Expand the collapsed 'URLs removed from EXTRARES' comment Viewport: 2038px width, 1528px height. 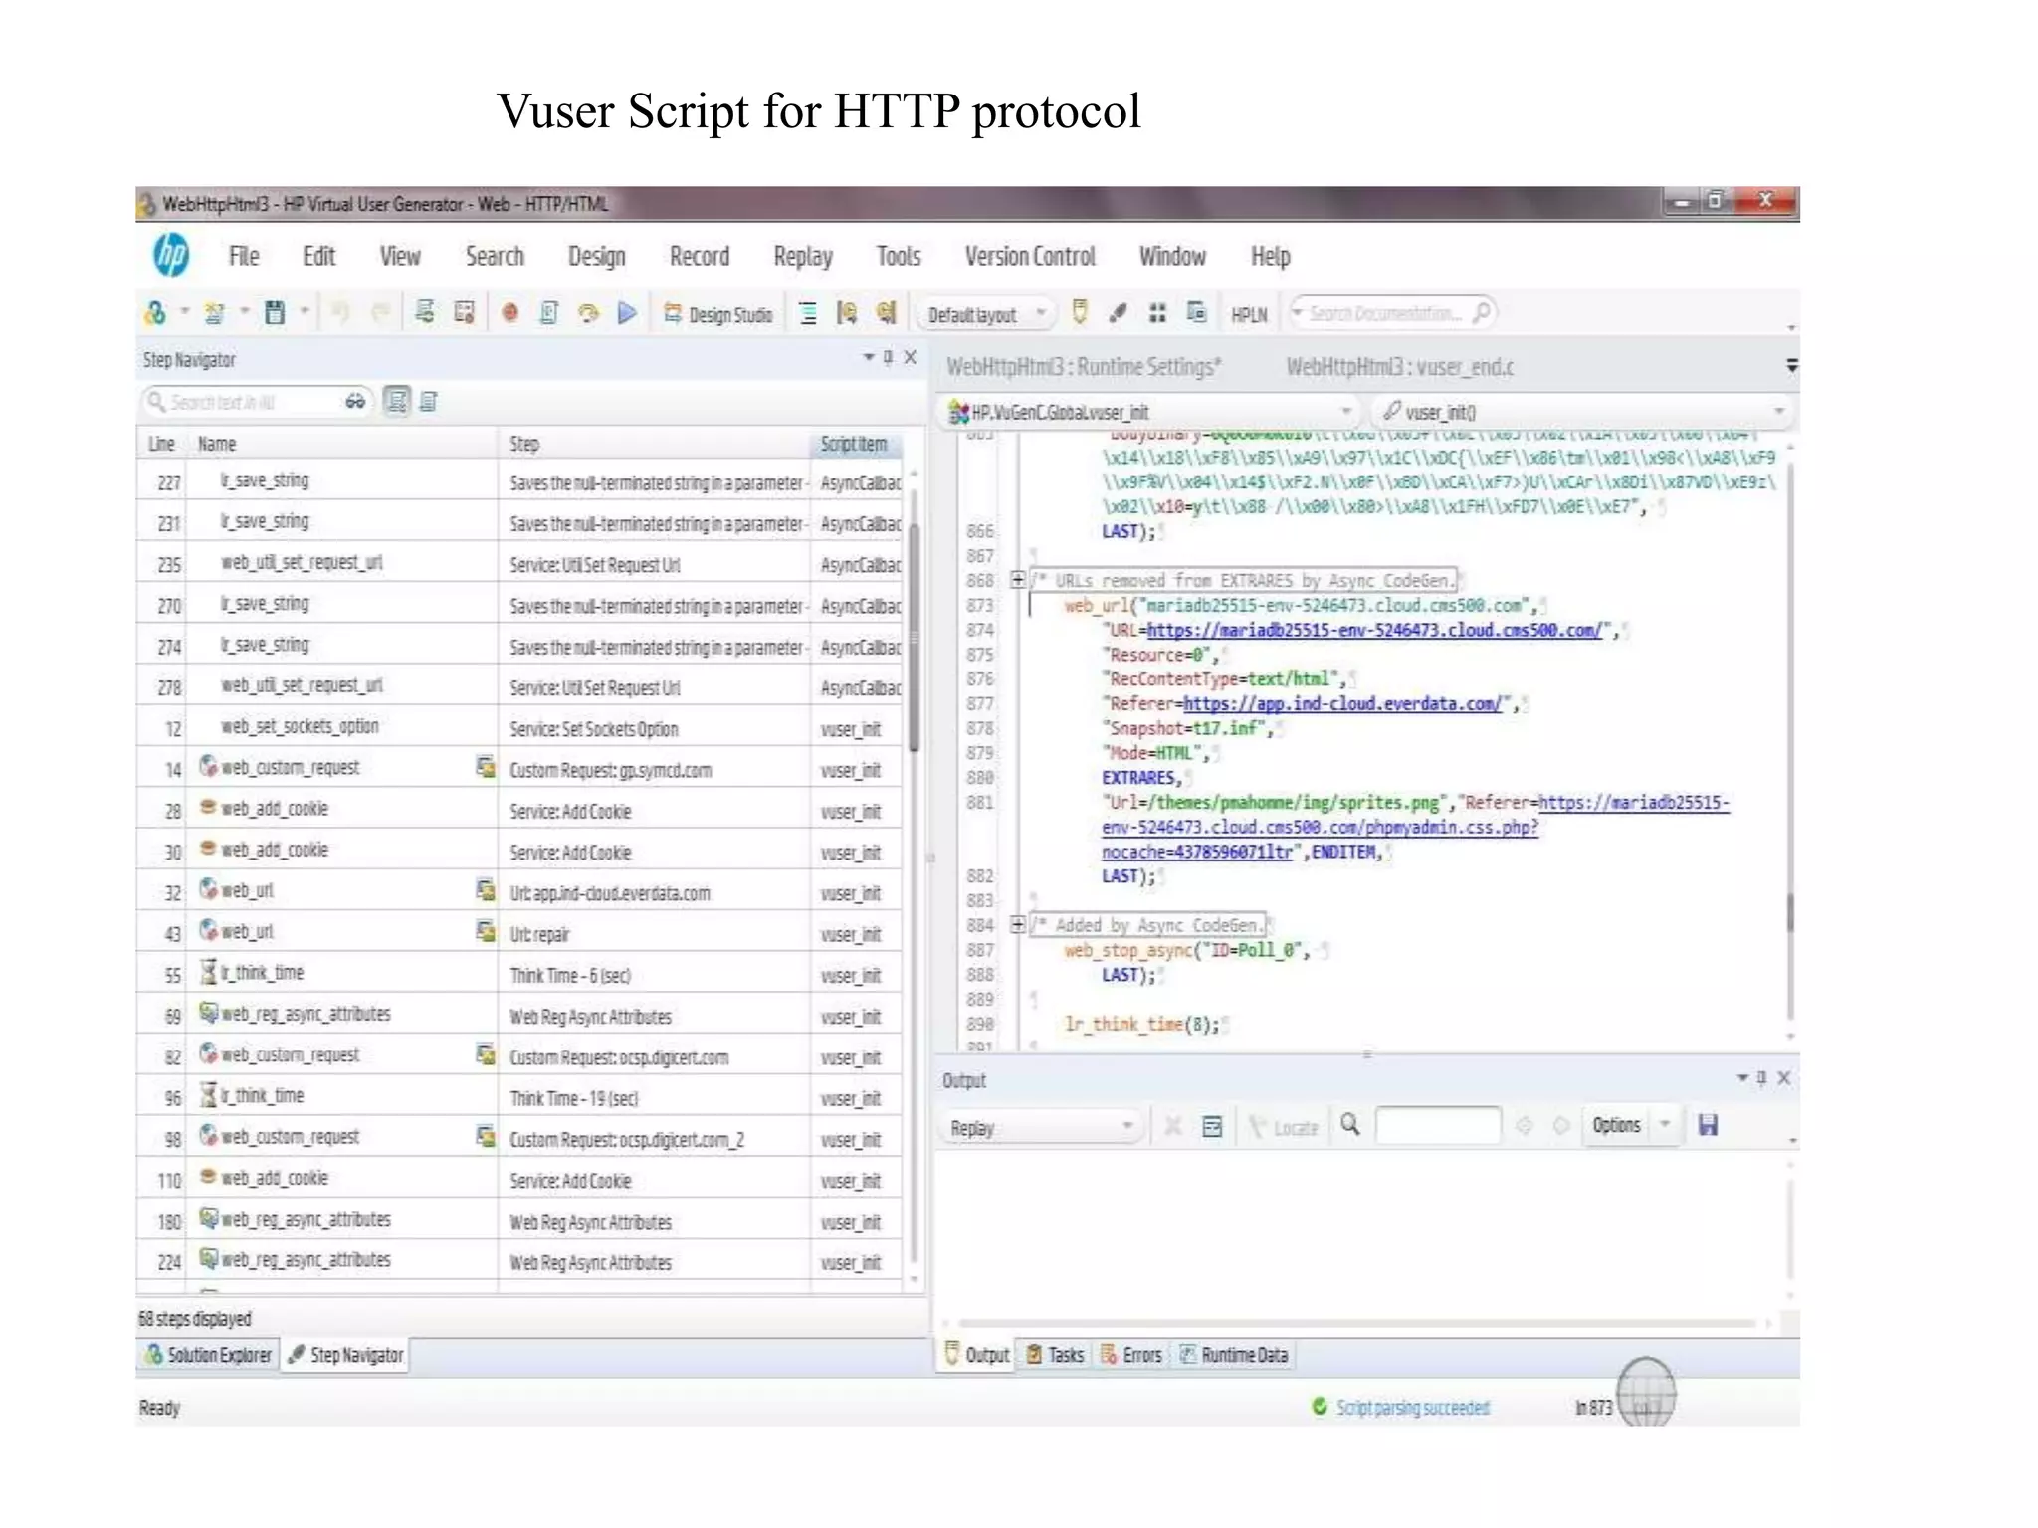[1017, 580]
